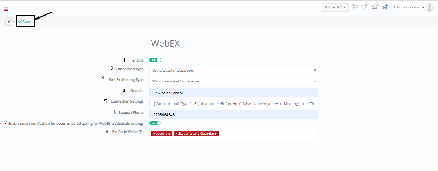Click the Domain input field
Screen dimensions: 438x171
coord(233,93)
